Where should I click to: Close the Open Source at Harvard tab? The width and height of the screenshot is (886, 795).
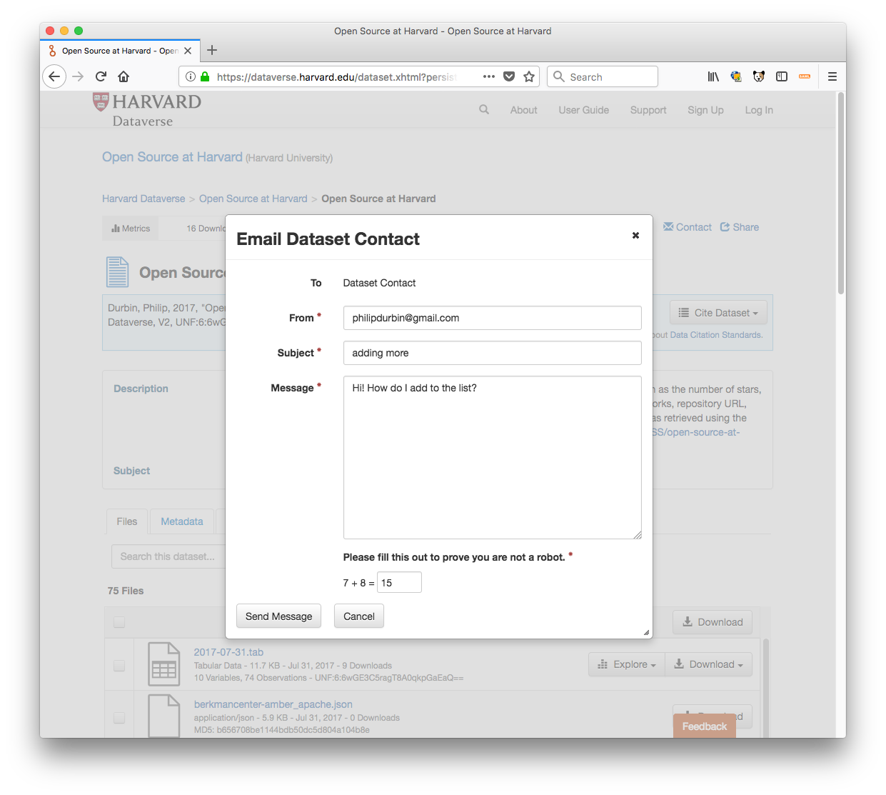[x=188, y=51]
